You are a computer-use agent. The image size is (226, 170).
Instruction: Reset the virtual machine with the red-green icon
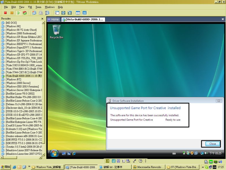click(x=25, y=13)
